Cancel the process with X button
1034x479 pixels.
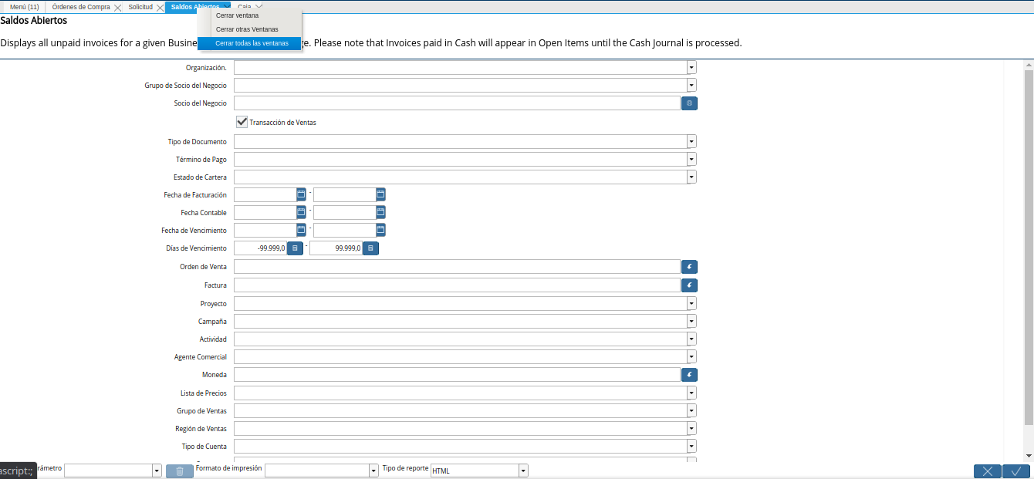[987, 471]
